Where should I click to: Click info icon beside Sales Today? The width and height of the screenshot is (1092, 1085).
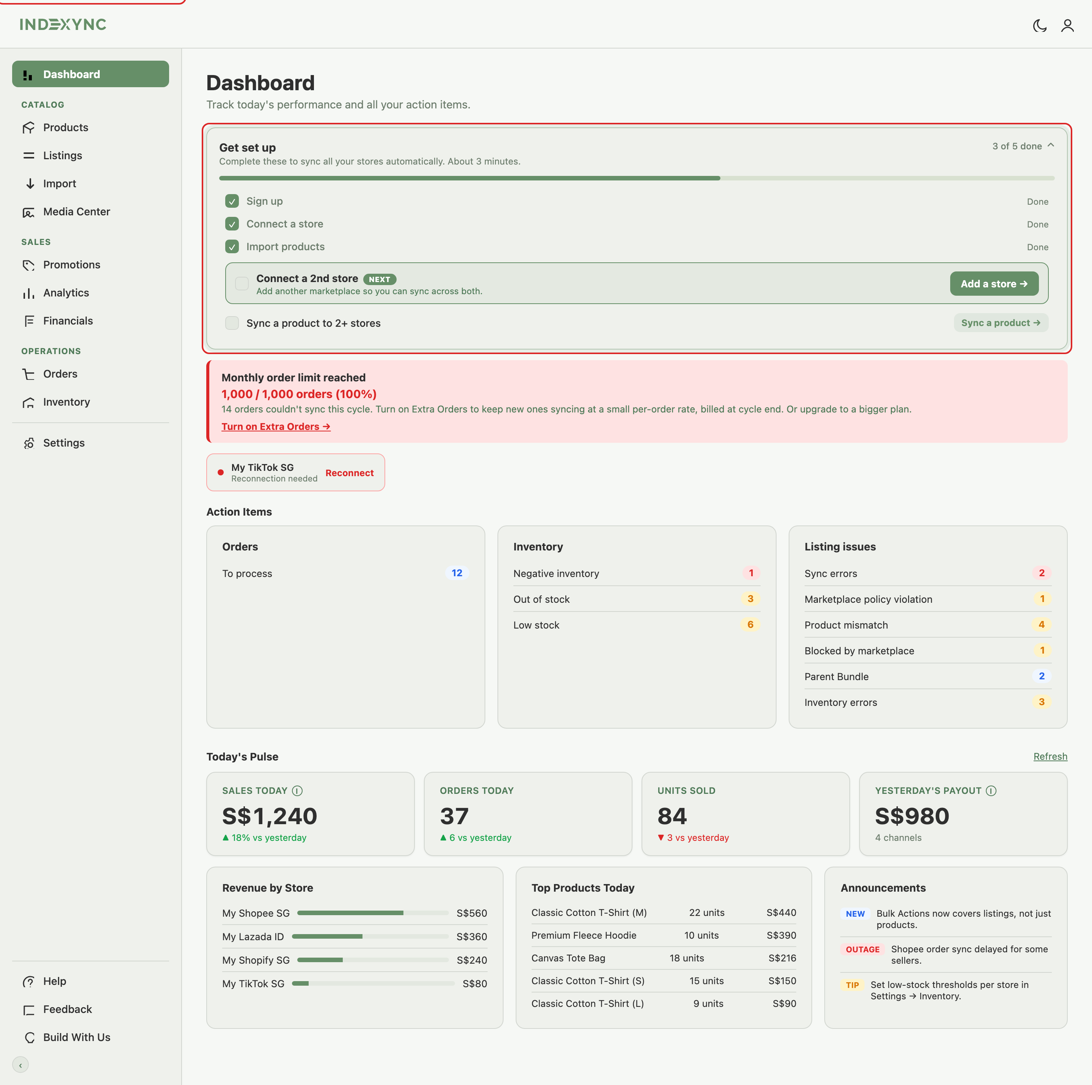(x=297, y=790)
